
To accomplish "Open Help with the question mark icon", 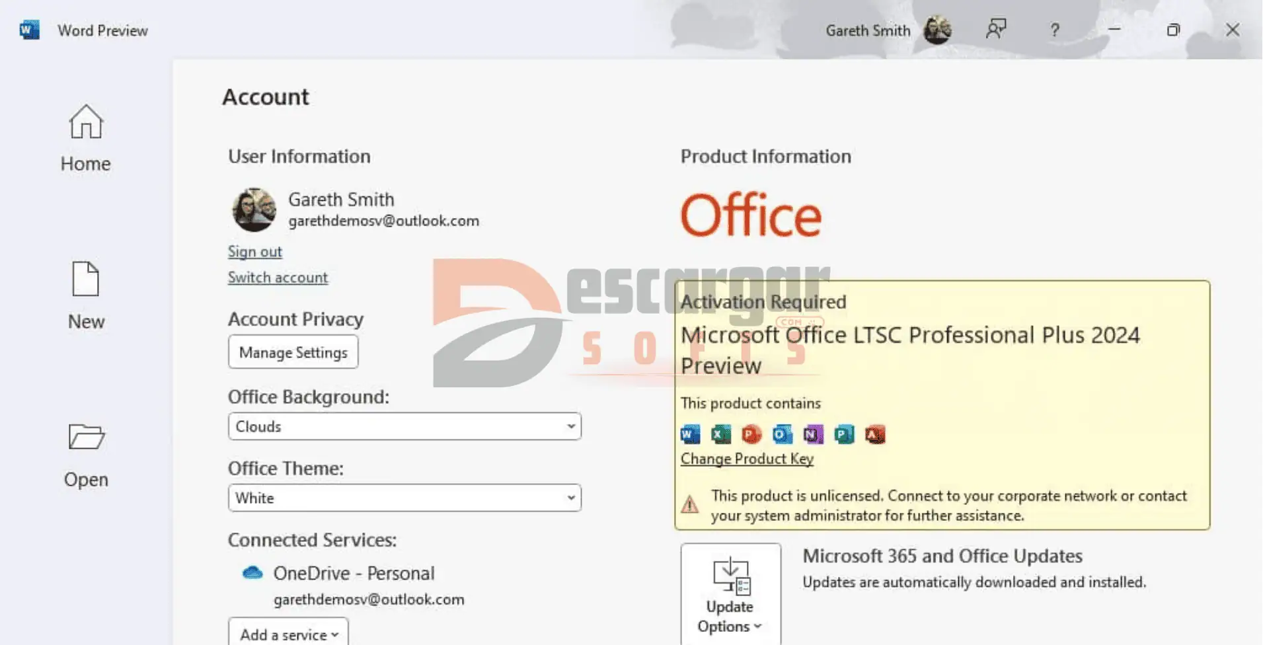I will tap(1055, 30).
